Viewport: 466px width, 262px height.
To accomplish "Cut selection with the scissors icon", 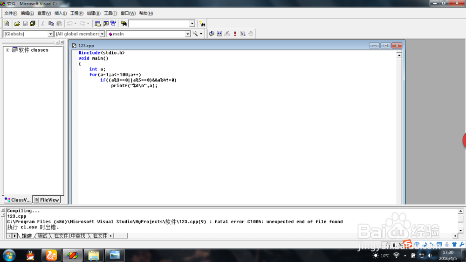I will tap(43, 23).
